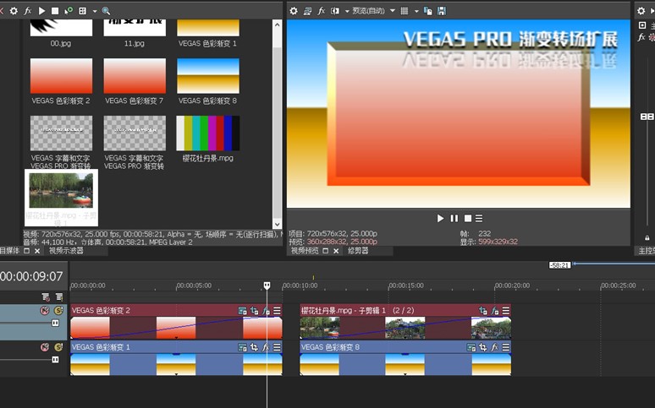Open video preview properties gear
The image size is (655, 408).
pos(294,11)
